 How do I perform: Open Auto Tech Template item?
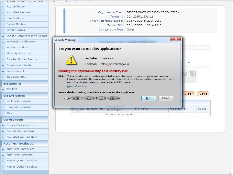(19, 155)
